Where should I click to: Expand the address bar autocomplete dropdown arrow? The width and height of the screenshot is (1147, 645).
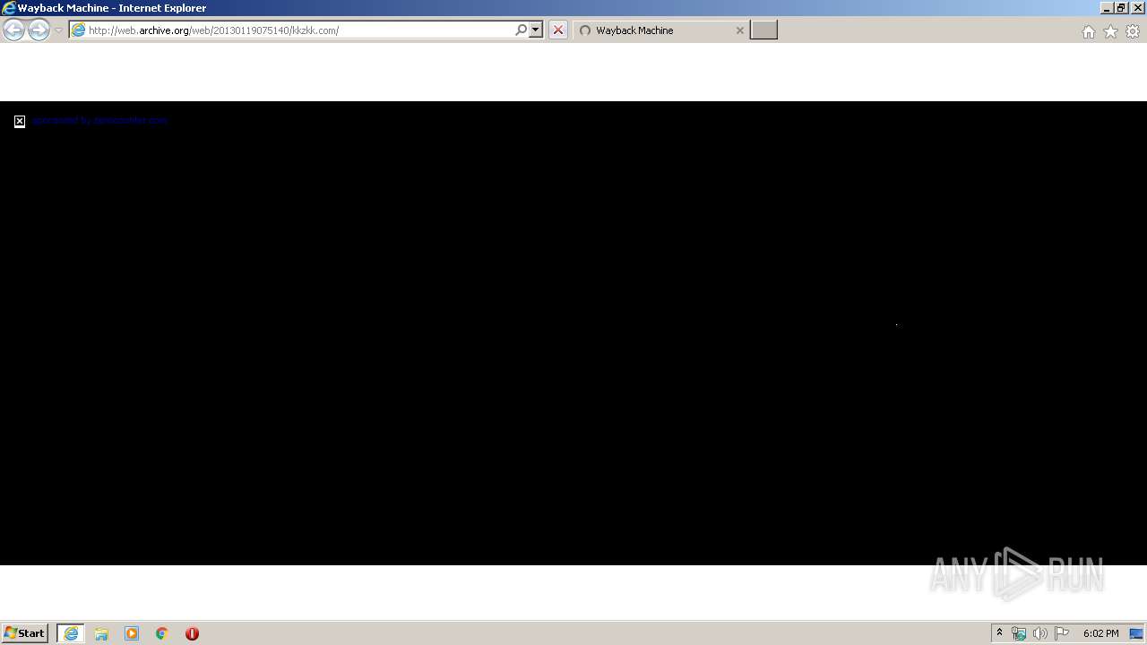(536, 30)
